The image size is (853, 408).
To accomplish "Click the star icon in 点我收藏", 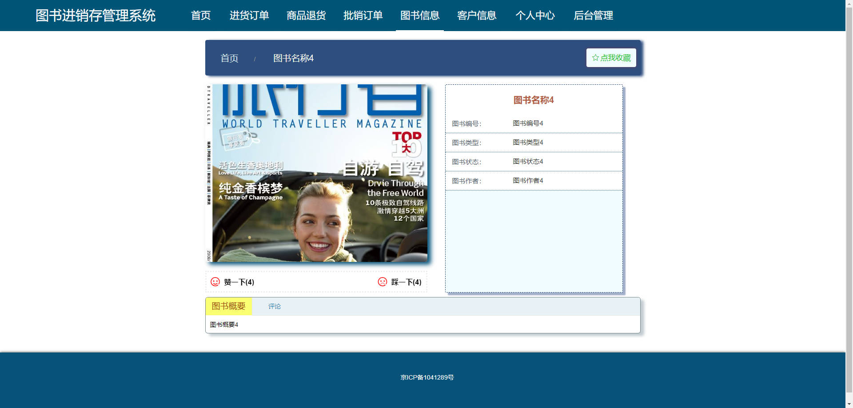I will (595, 58).
